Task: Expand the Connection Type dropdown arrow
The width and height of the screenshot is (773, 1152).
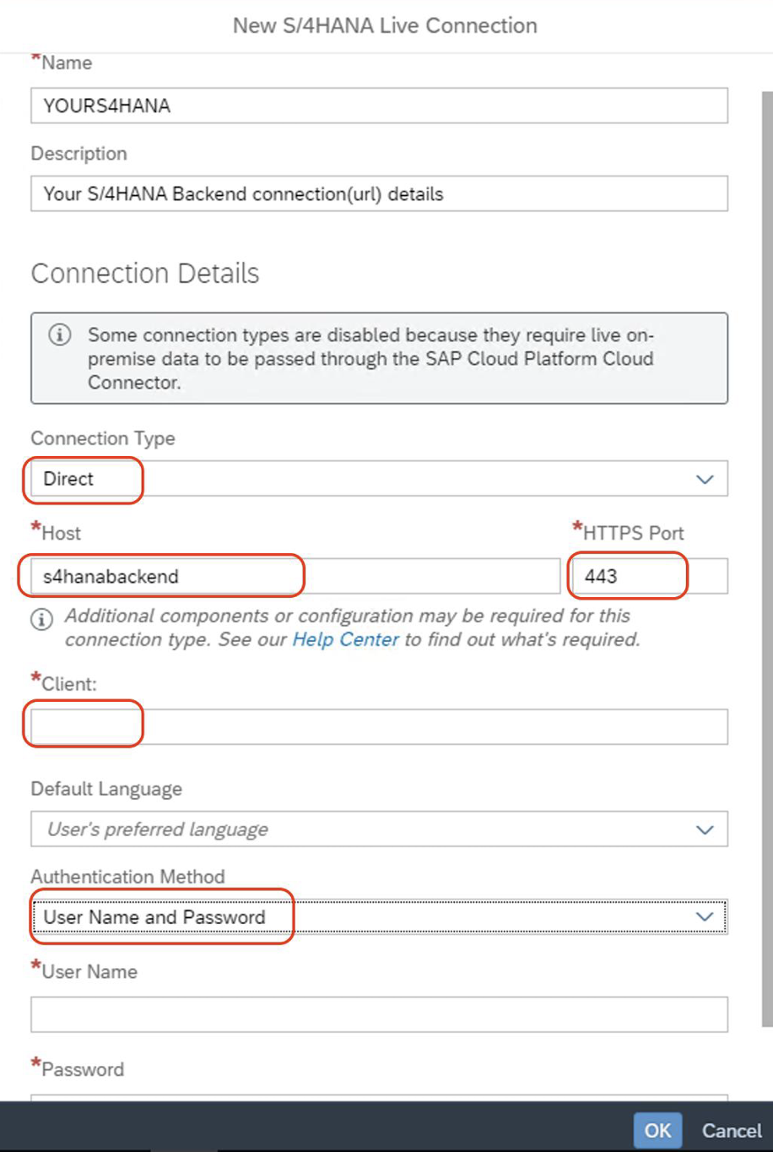Action: pyautogui.click(x=705, y=479)
